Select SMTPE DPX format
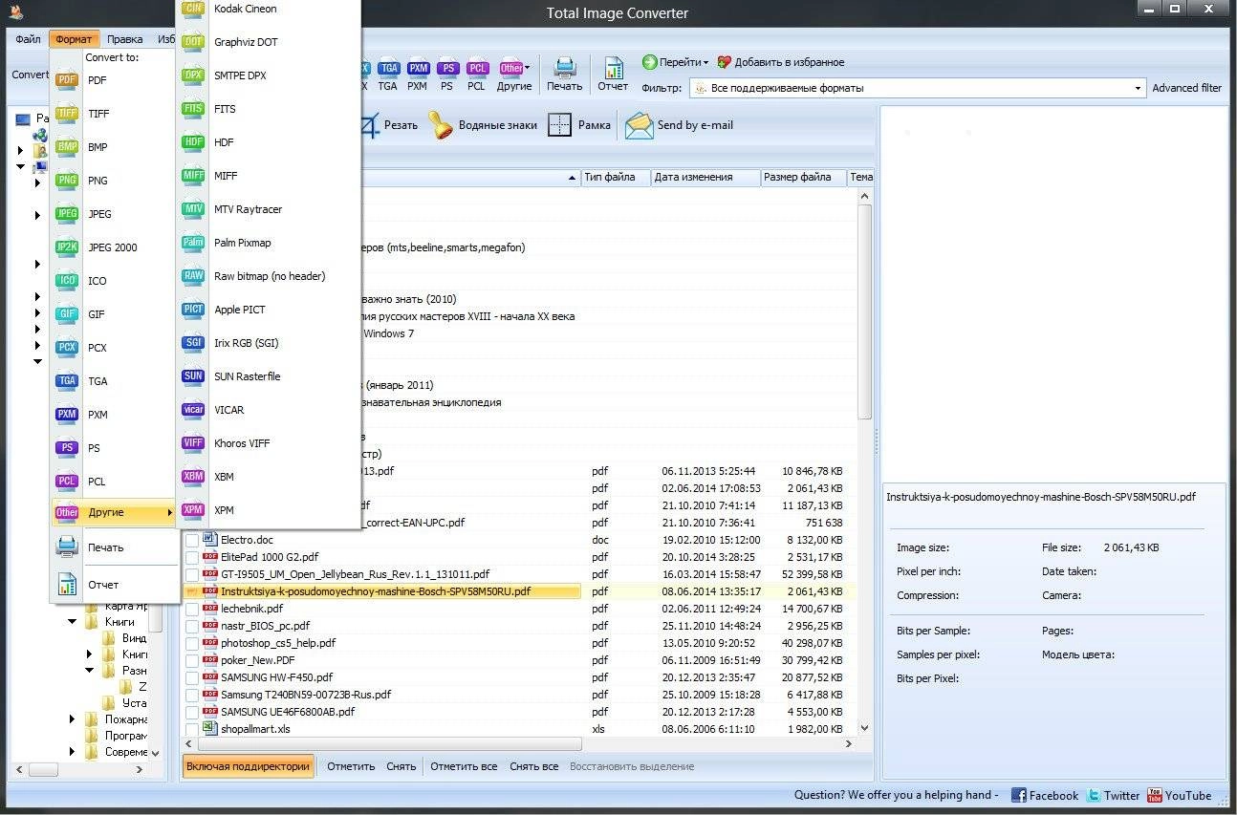This screenshot has height=815, width=1237. [269, 75]
